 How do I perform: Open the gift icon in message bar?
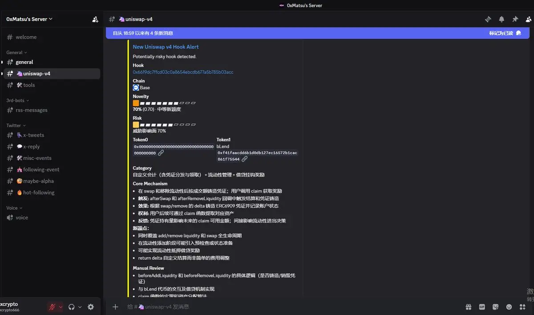click(x=469, y=307)
